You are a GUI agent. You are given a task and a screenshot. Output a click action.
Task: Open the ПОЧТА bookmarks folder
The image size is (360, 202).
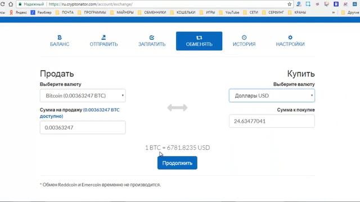[x=65, y=12]
